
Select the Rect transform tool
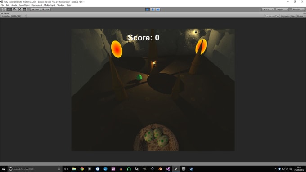point(25,9)
